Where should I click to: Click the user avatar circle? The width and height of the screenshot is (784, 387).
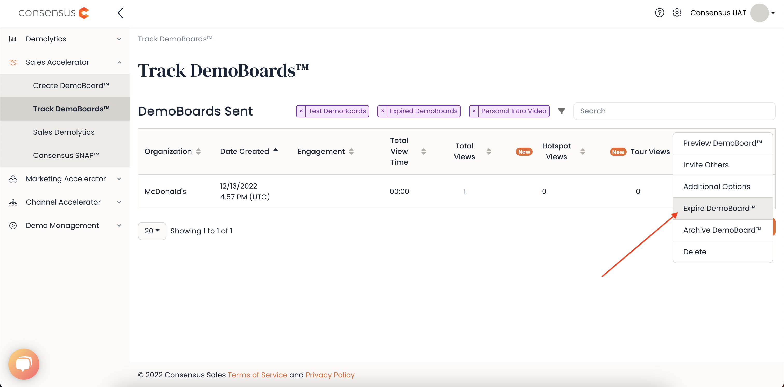point(759,13)
